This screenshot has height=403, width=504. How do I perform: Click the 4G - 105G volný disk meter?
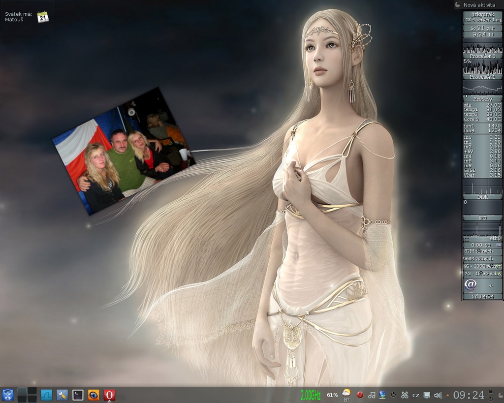pyautogui.click(x=482, y=266)
